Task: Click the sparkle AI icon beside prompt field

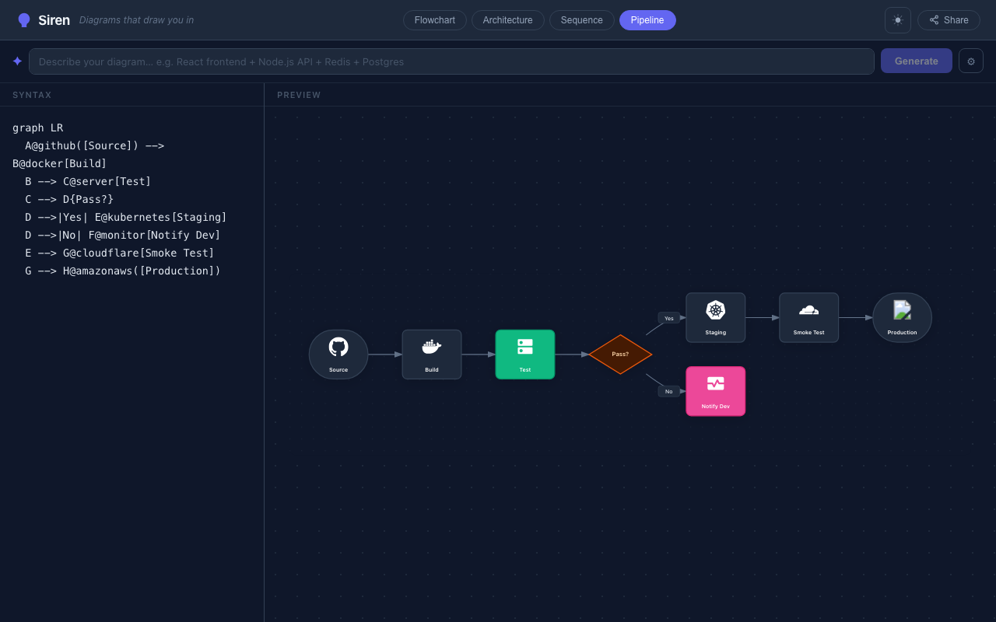Action: click(17, 61)
